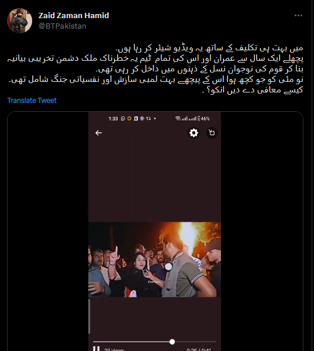Click the WhatsApp notification icon in status bar
The image size is (314, 351).
123,118
